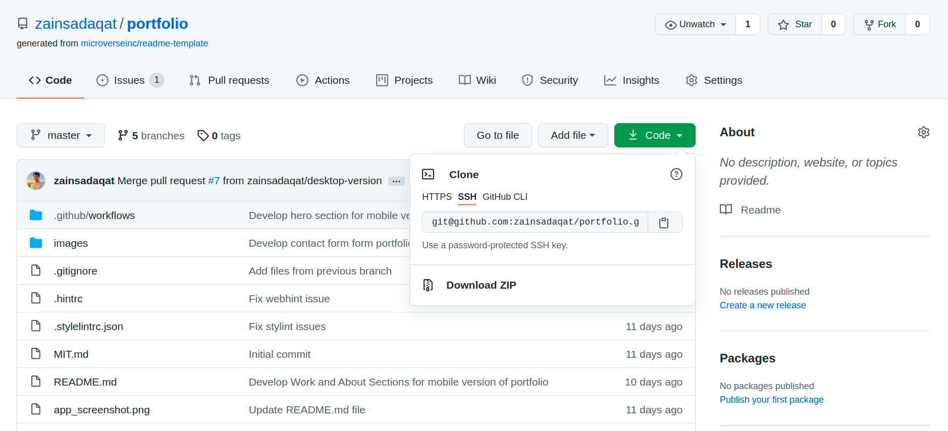
Task: Click the Fork button
Action: 879,24
